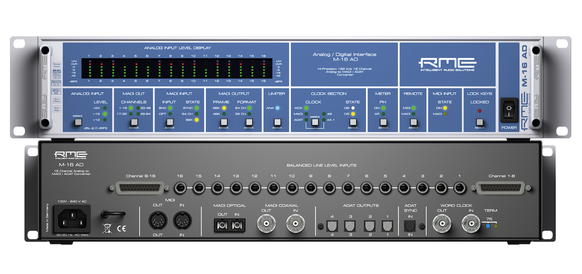The image size is (582, 274).
Task: Click the red Locked LED
Action: click(x=479, y=111)
